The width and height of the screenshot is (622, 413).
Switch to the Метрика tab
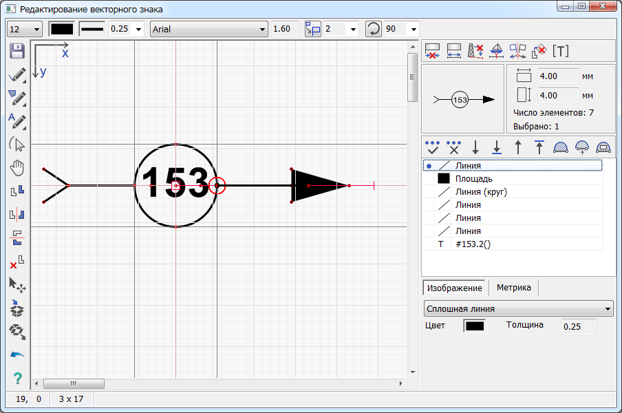(x=513, y=288)
